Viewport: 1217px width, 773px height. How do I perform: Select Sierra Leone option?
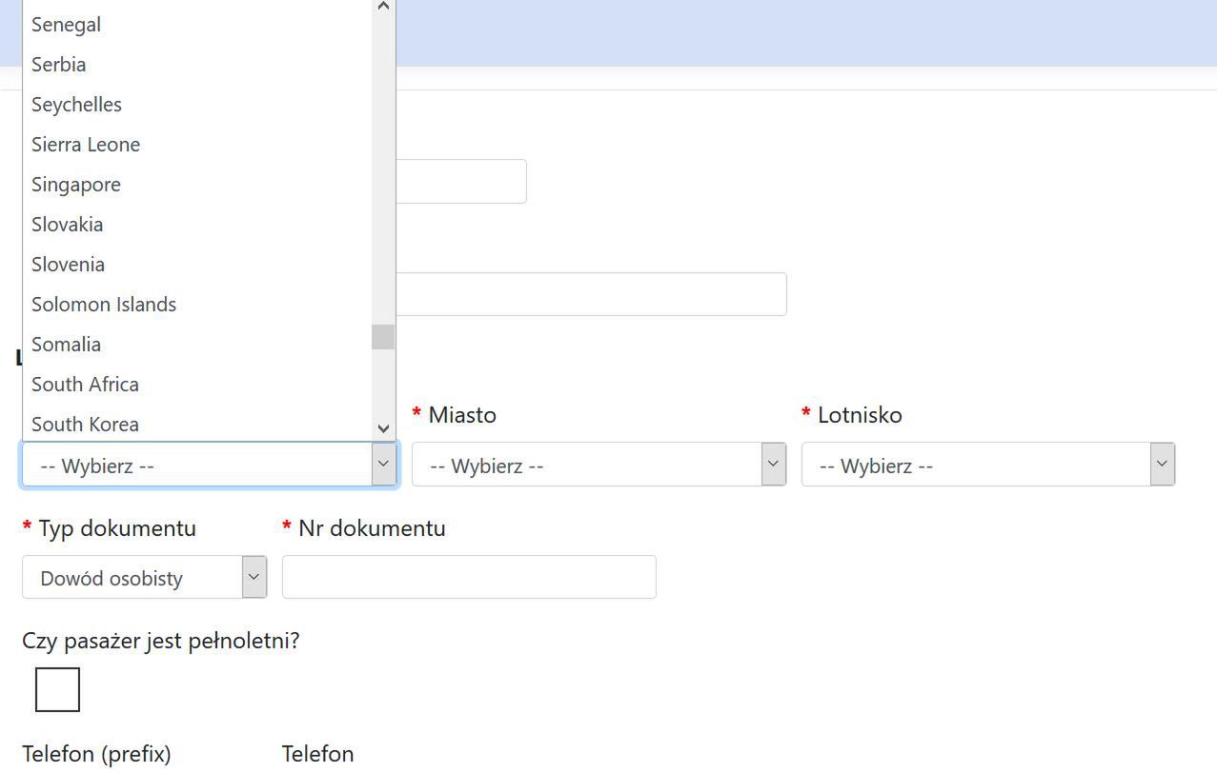point(86,145)
